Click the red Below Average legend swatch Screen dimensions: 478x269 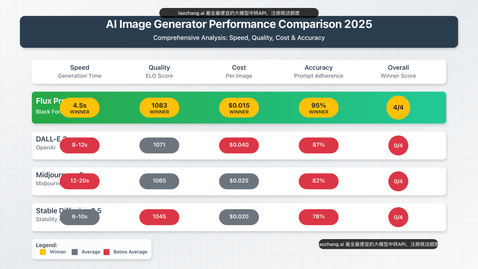[x=106, y=252]
